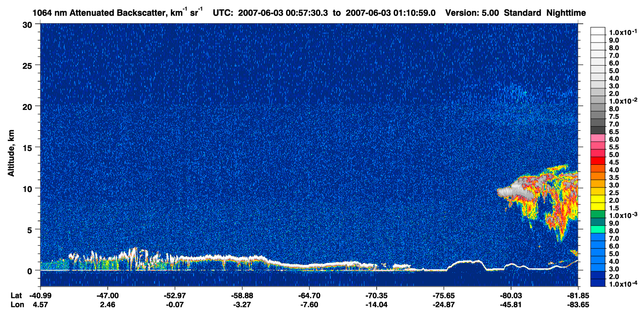
Task: Click longitude value '-3.27'
Action: (x=242, y=304)
